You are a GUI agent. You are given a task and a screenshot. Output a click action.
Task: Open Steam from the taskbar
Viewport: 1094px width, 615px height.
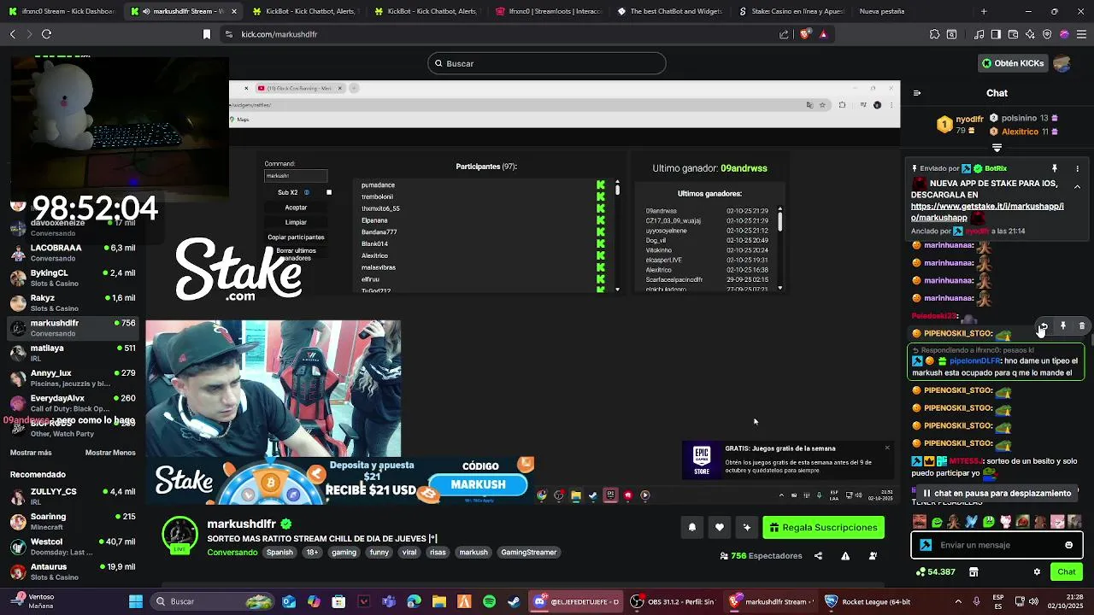514,601
